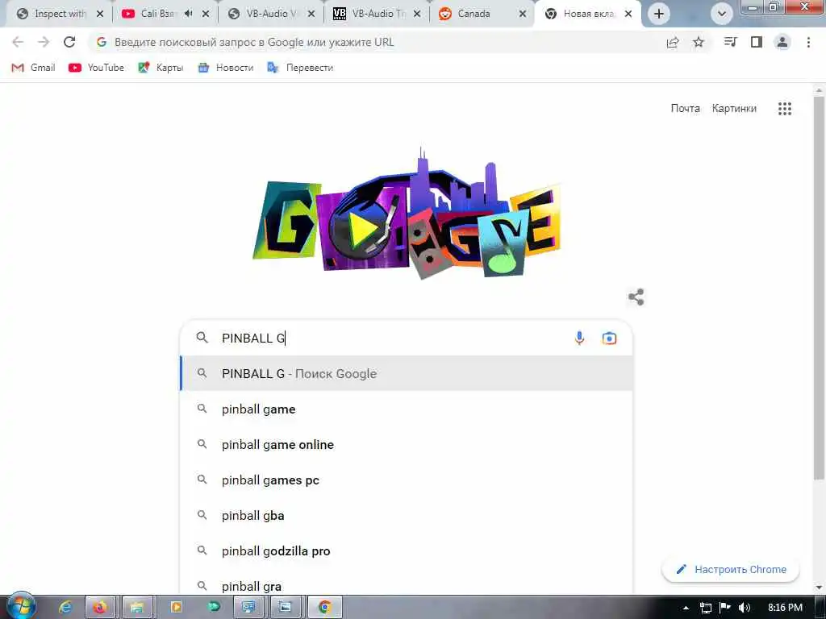The width and height of the screenshot is (826, 619).
Task: Close the Inspect with tab
Action: 100,14
